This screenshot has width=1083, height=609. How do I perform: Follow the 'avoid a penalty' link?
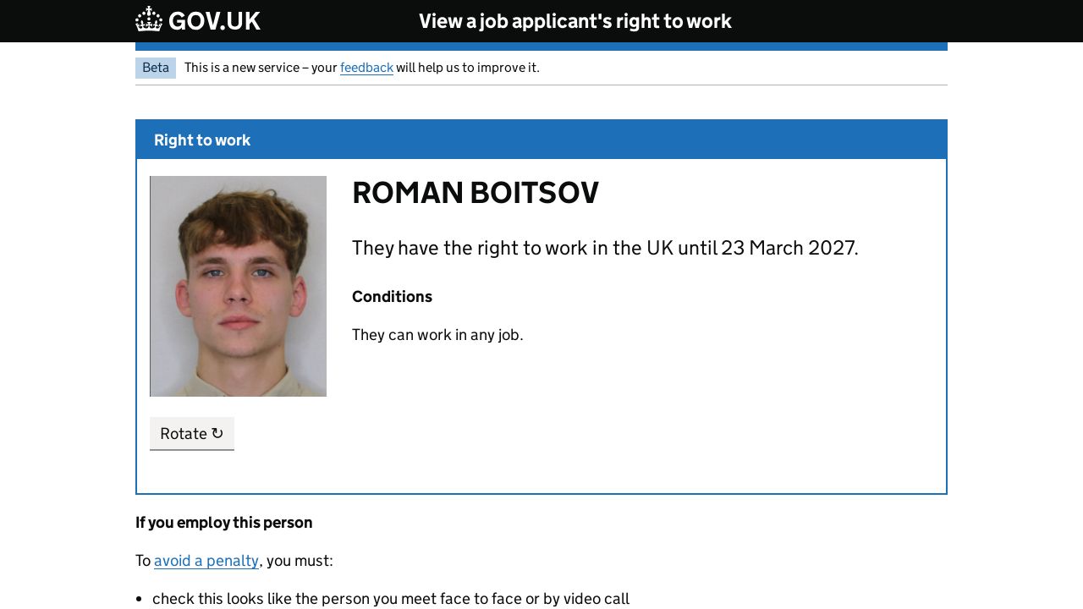point(206,561)
